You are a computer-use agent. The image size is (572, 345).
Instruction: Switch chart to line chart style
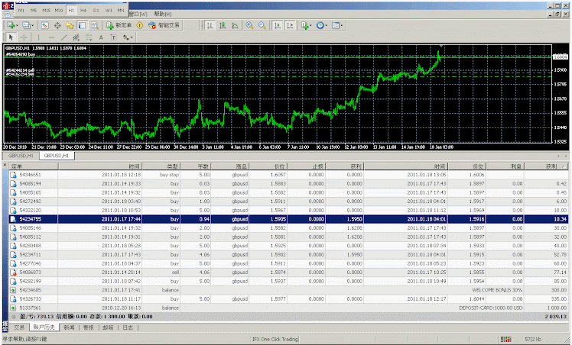pos(235,25)
